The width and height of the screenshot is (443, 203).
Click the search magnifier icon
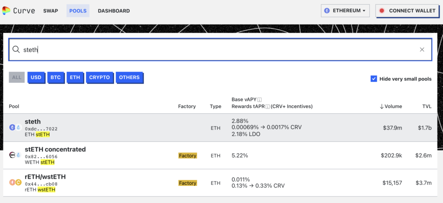16,50
